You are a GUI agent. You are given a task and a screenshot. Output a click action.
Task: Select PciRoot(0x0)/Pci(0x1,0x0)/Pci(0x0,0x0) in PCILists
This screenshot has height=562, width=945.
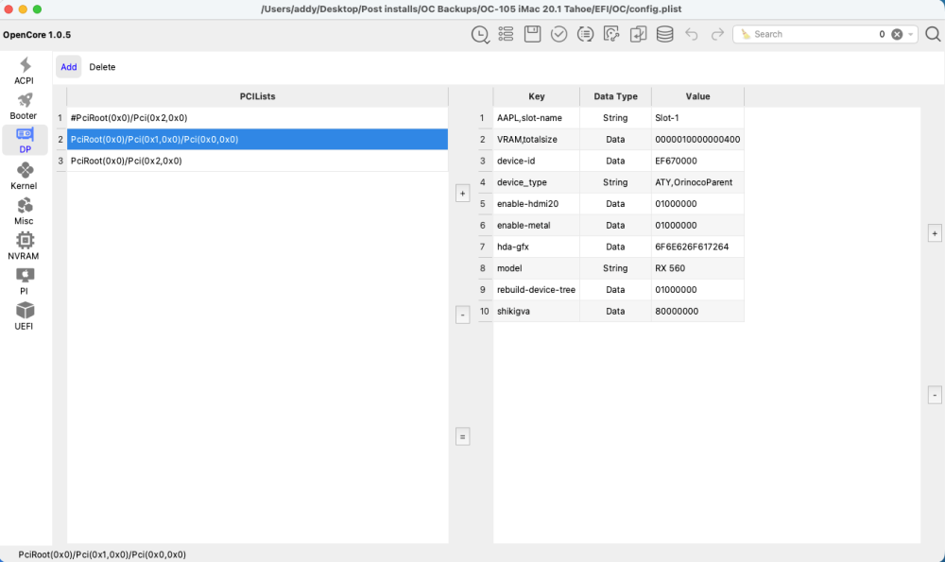pyautogui.click(x=257, y=139)
